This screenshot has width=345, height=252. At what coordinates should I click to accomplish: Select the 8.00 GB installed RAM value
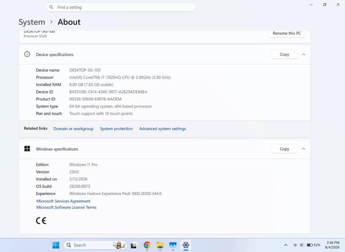click(x=91, y=84)
